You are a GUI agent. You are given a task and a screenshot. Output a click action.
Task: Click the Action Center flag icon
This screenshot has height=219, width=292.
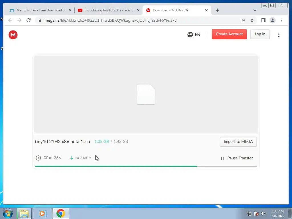pyautogui.click(x=256, y=214)
